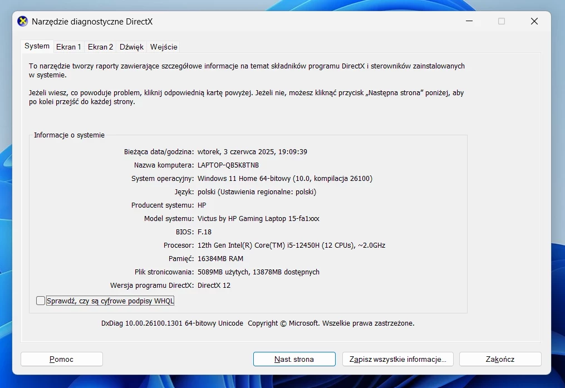The image size is (565, 388).
Task: Select computer name LAPTOP-QB5K8TNB
Action: coord(228,165)
